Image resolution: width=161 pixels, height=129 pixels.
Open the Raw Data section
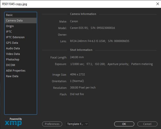click(12, 76)
